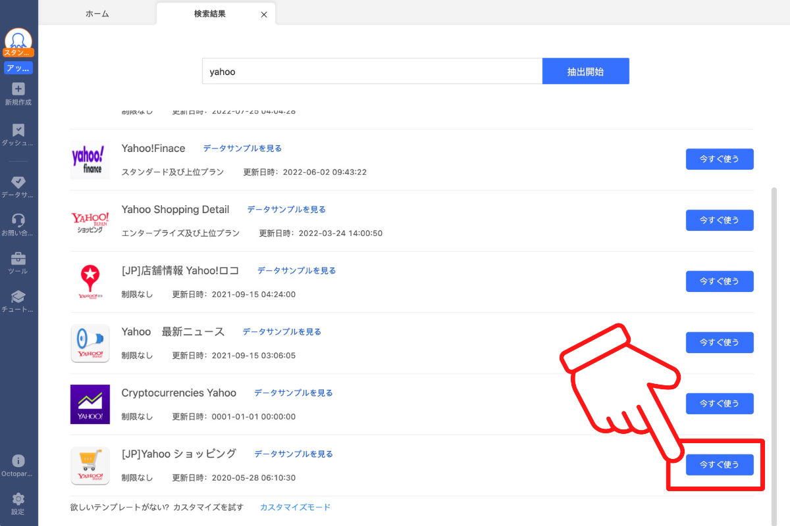Click the vertical scrollbar of results list
The height and width of the screenshot is (526, 790).
coord(774,329)
